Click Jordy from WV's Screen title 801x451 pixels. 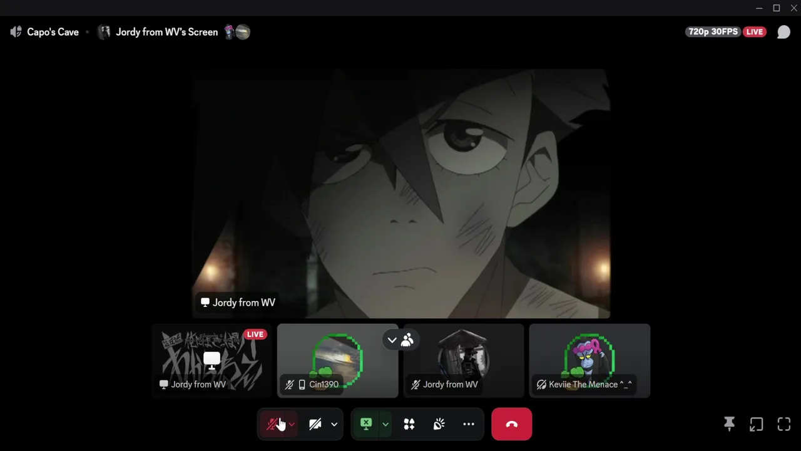[167, 32]
